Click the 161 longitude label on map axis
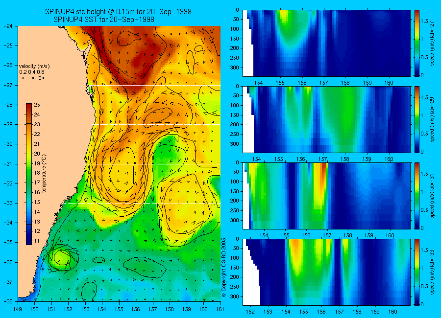Image resolution: width=441 pixels, height=318 pixels. click(220, 309)
